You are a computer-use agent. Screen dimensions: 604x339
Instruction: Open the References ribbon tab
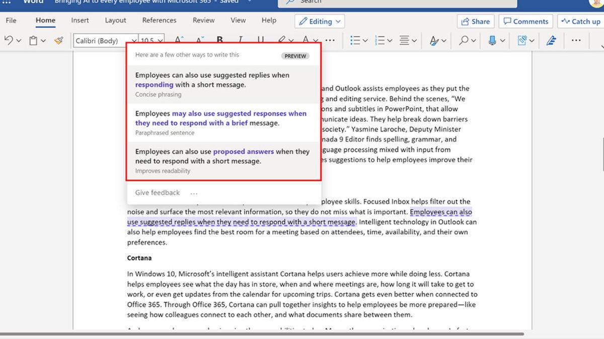[x=159, y=21]
